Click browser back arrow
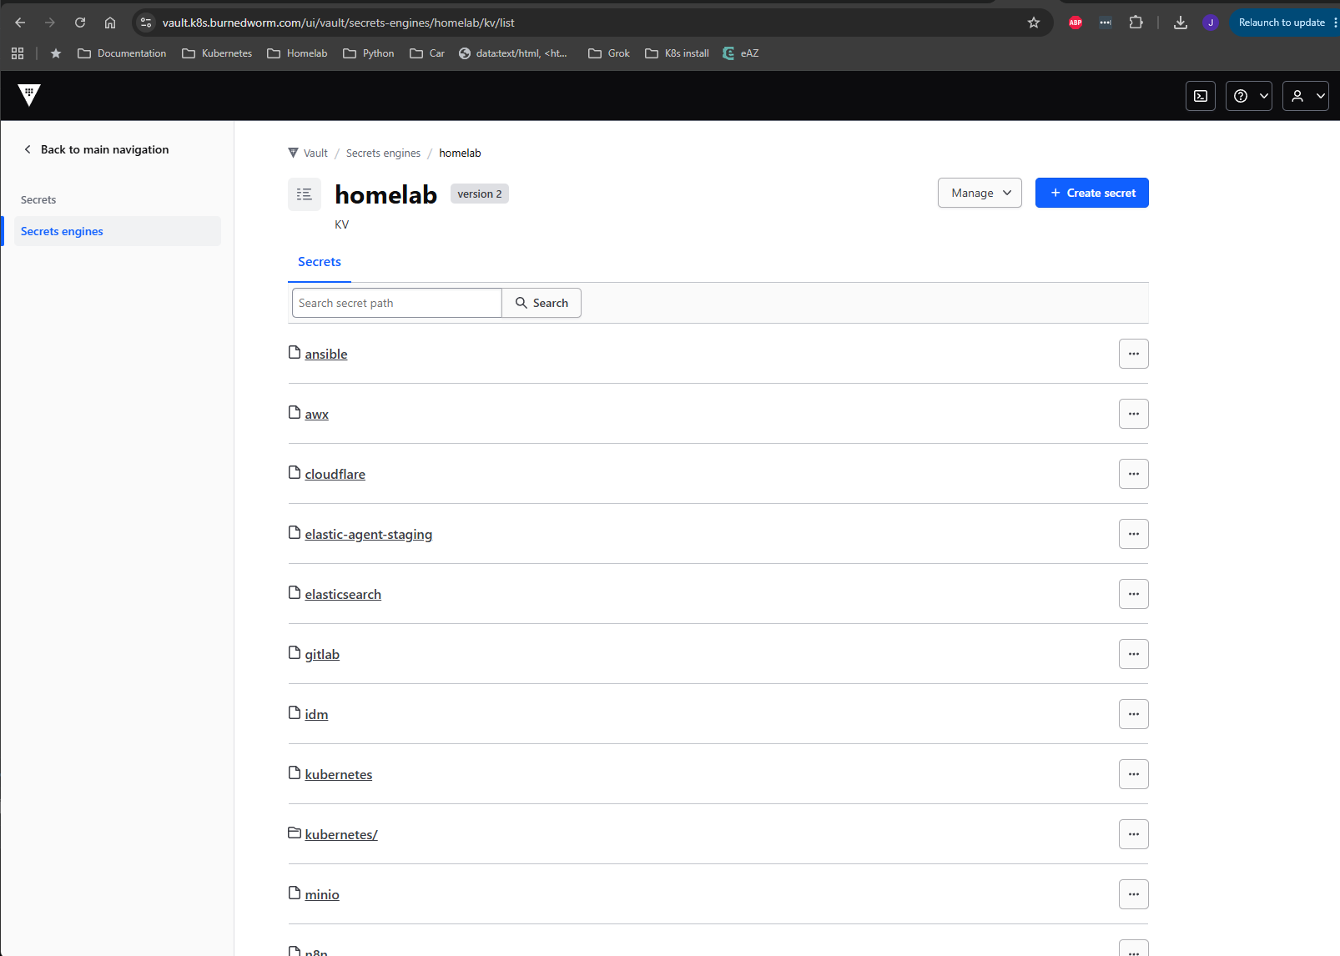This screenshot has width=1340, height=956. pos(20,23)
